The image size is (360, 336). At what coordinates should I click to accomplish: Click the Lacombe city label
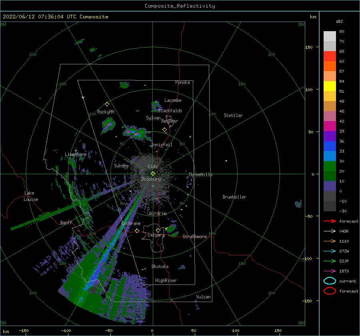173,100
